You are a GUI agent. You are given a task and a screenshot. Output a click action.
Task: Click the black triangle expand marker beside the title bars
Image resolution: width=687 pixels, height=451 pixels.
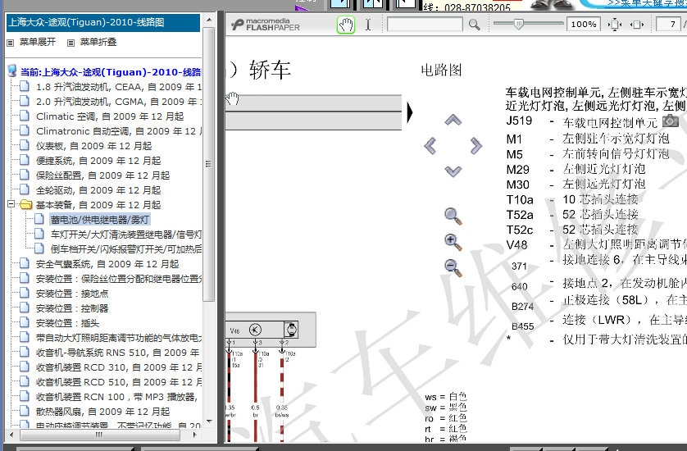click(410, 112)
